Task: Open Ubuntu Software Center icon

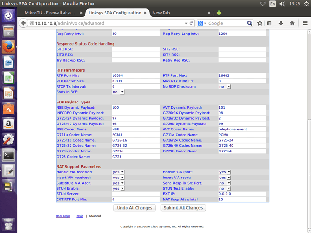Action: tap(8, 109)
